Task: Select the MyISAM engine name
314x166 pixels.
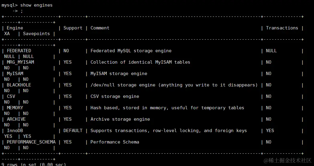Action: pos(15,74)
